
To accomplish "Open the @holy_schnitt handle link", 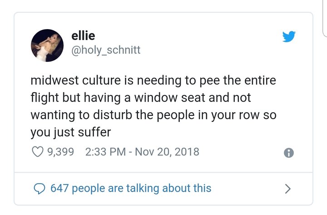I will click(106, 50).
